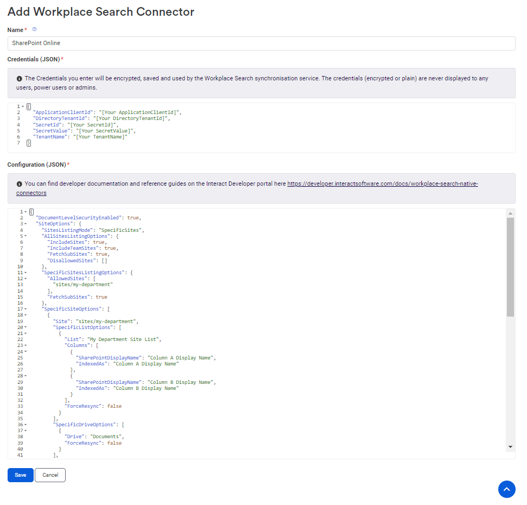Fold the object starting at line 18
This screenshot has width=527, height=505.
point(26,315)
